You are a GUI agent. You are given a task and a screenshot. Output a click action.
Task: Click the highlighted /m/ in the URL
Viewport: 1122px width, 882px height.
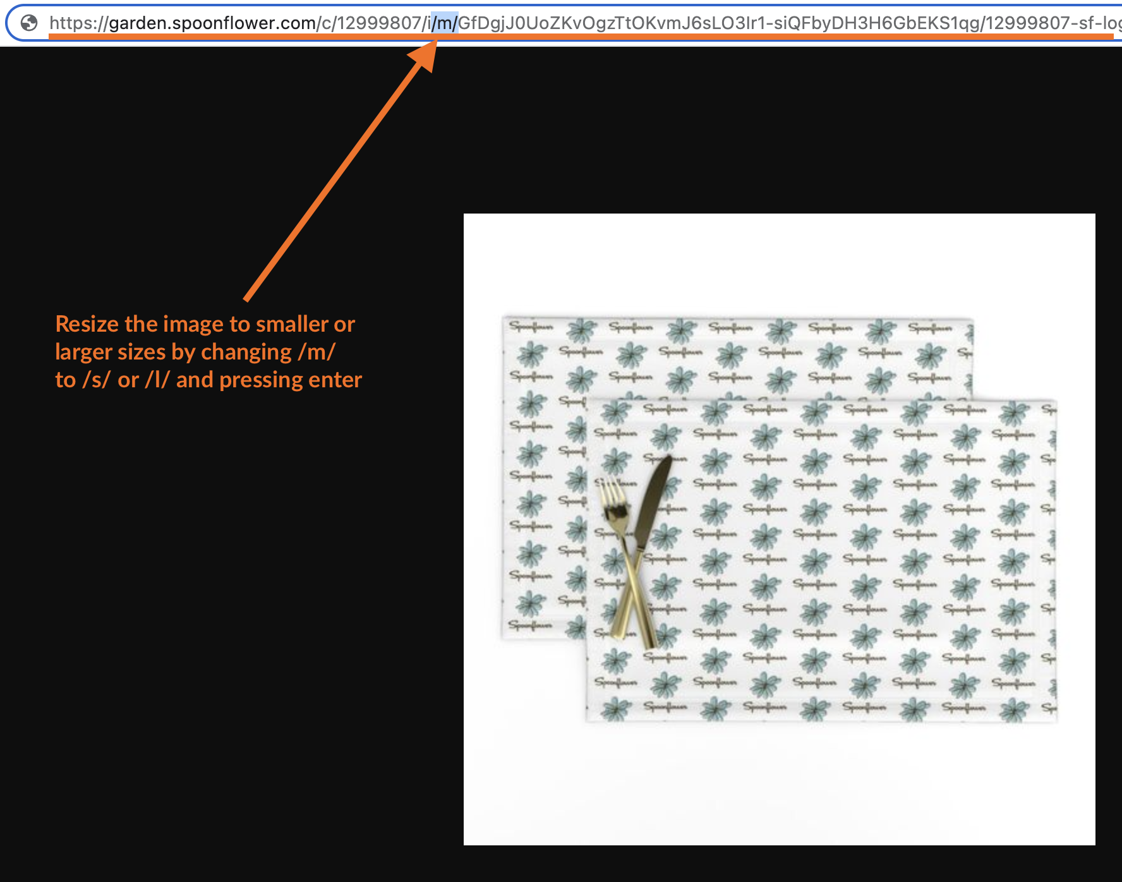[445, 23]
